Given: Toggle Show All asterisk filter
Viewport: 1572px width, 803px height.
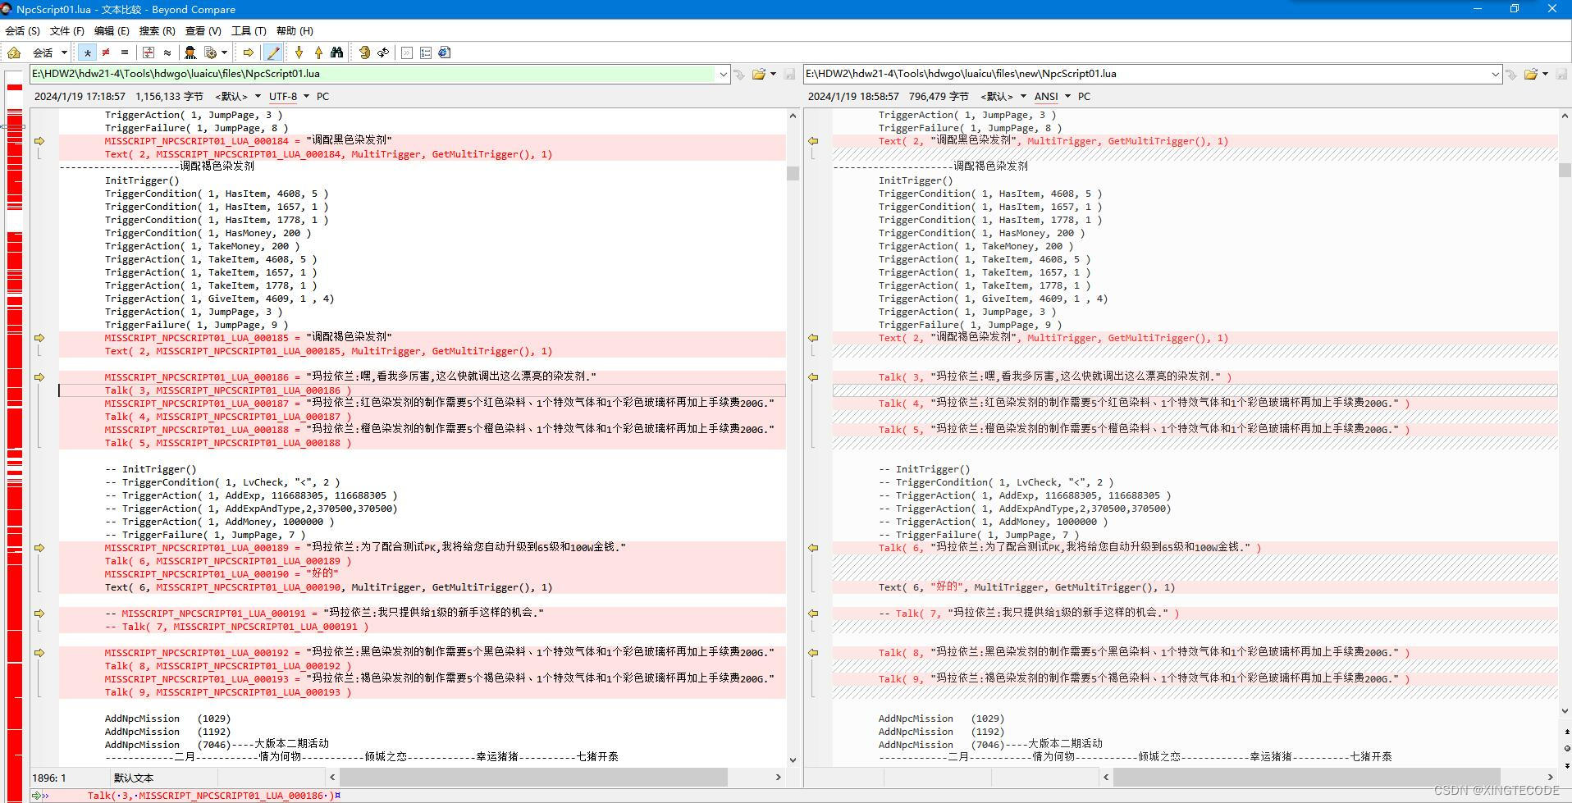Looking at the screenshot, I should click(87, 52).
